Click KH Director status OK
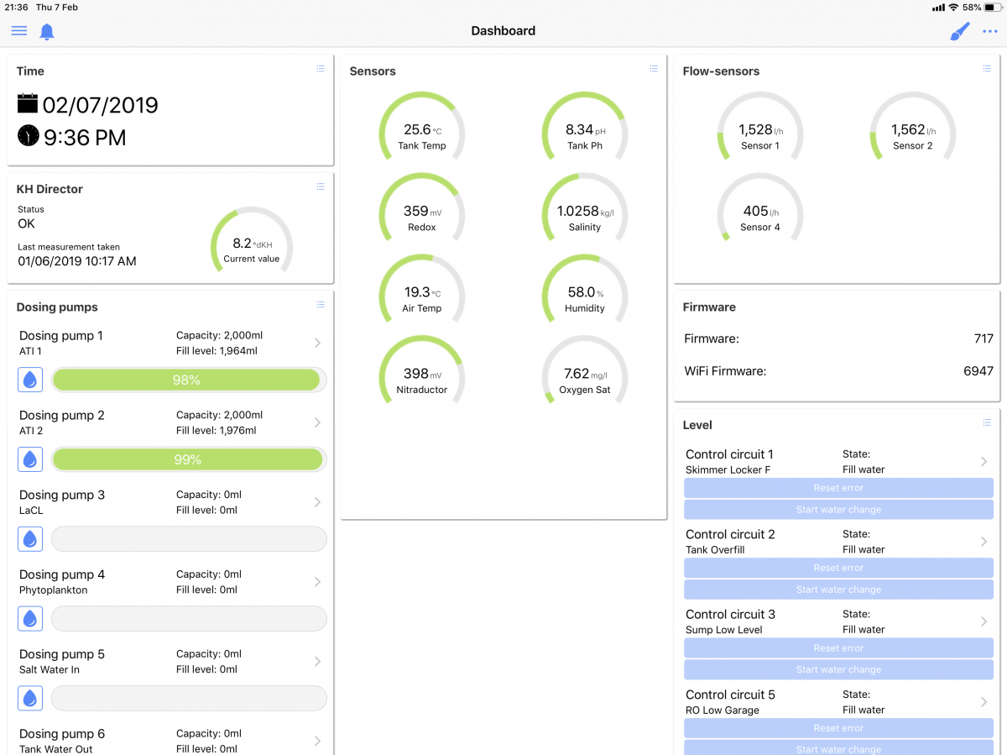 (x=27, y=223)
